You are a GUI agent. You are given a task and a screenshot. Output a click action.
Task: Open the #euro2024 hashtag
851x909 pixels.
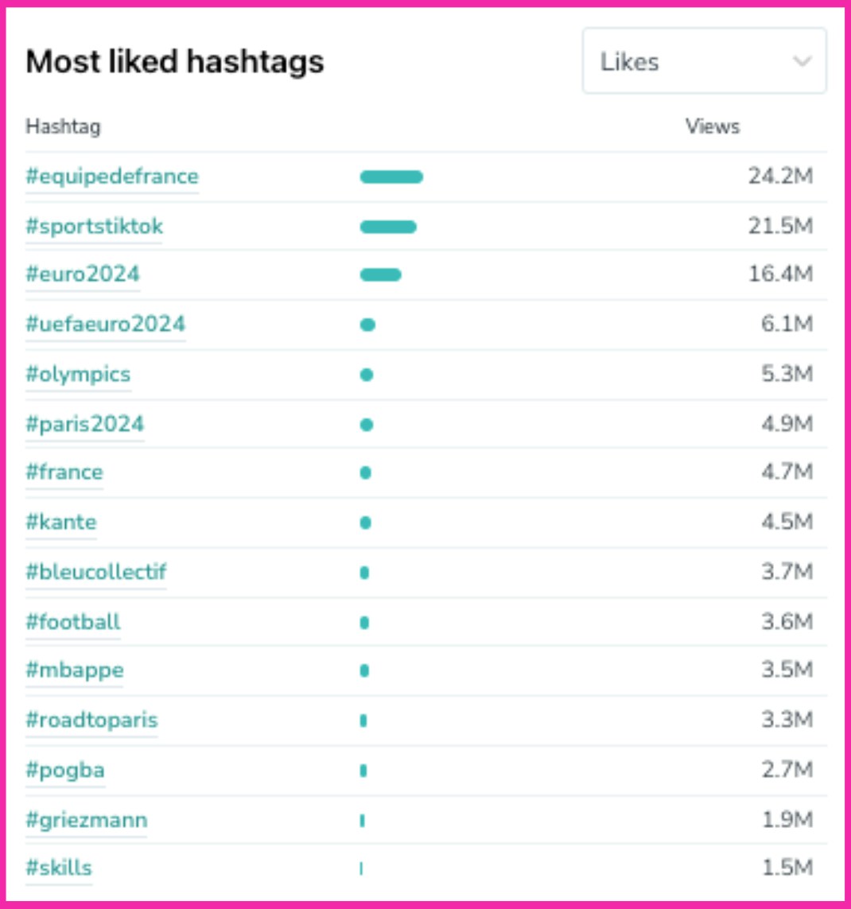[83, 274]
